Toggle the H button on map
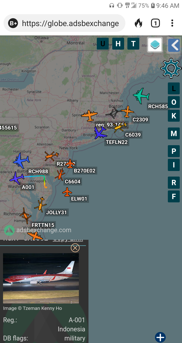182x343 pixels. coord(118,44)
